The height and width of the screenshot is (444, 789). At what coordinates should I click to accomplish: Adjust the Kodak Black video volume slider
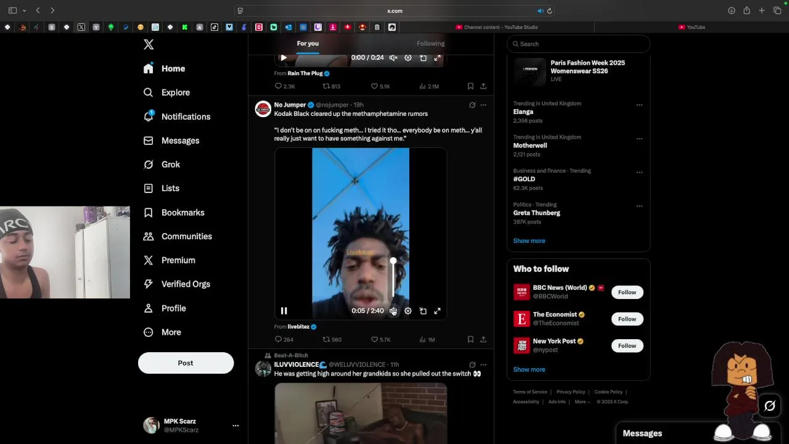(x=393, y=279)
